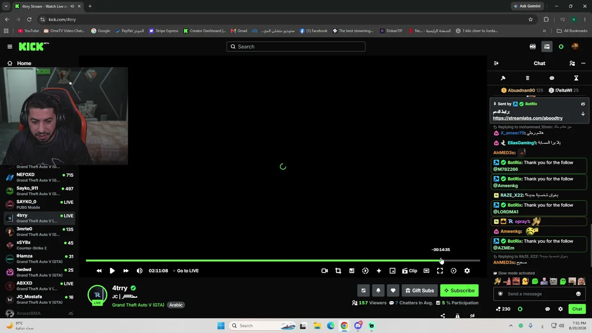Mute the stream volume
Image resolution: width=592 pixels, height=333 pixels.
click(x=140, y=271)
